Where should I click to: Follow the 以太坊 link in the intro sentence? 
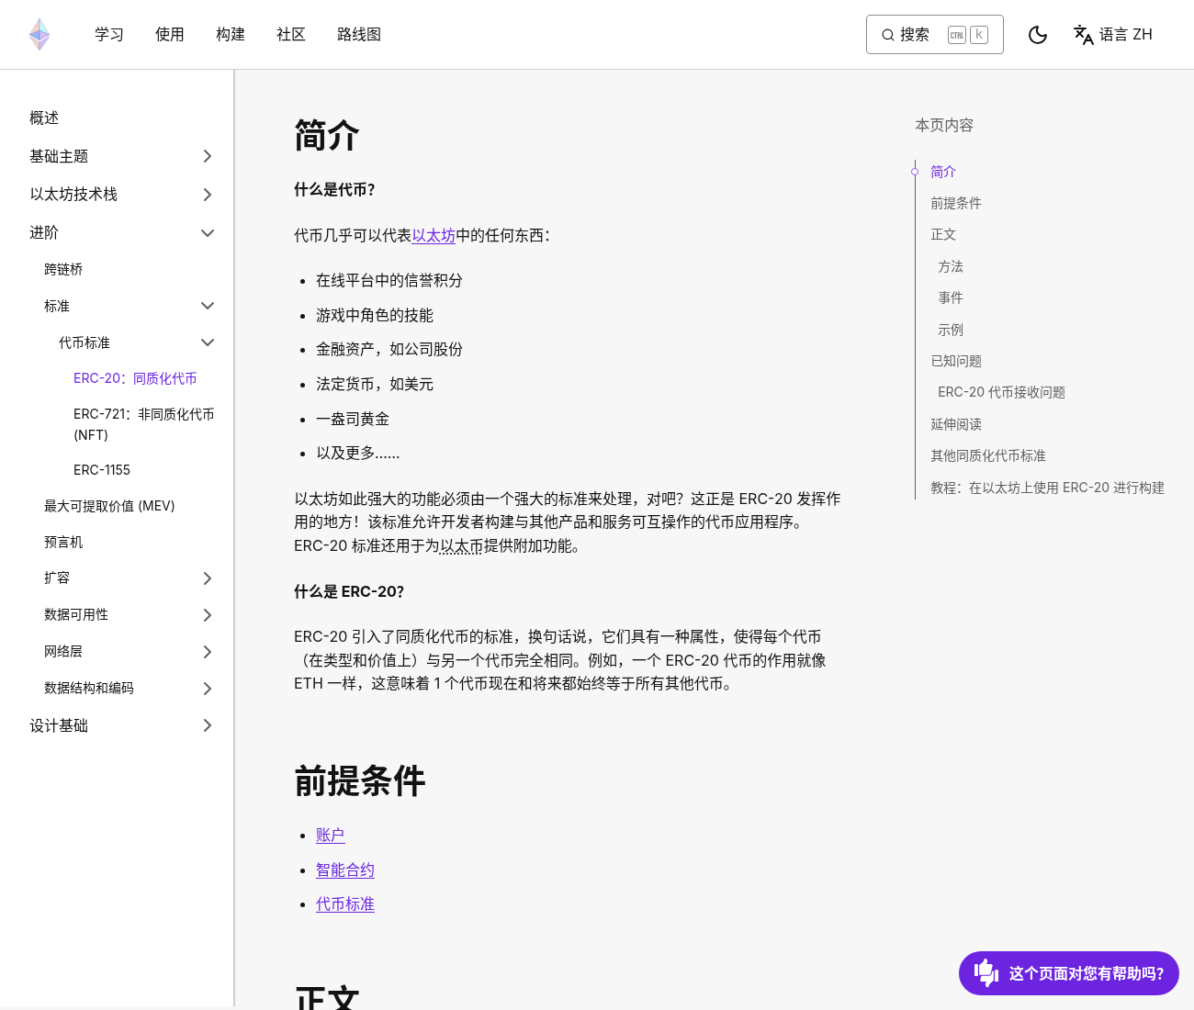[434, 235]
